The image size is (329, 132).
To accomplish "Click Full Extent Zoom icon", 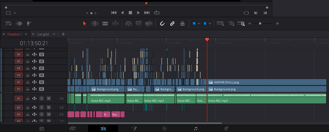I will click(x=220, y=24).
